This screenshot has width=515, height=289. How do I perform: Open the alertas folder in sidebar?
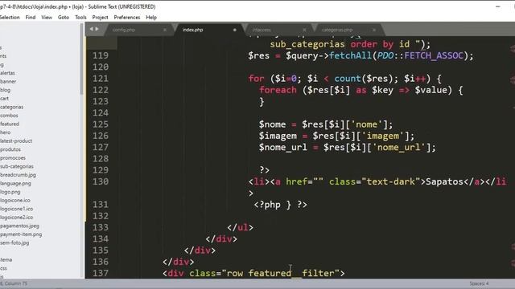[7, 73]
